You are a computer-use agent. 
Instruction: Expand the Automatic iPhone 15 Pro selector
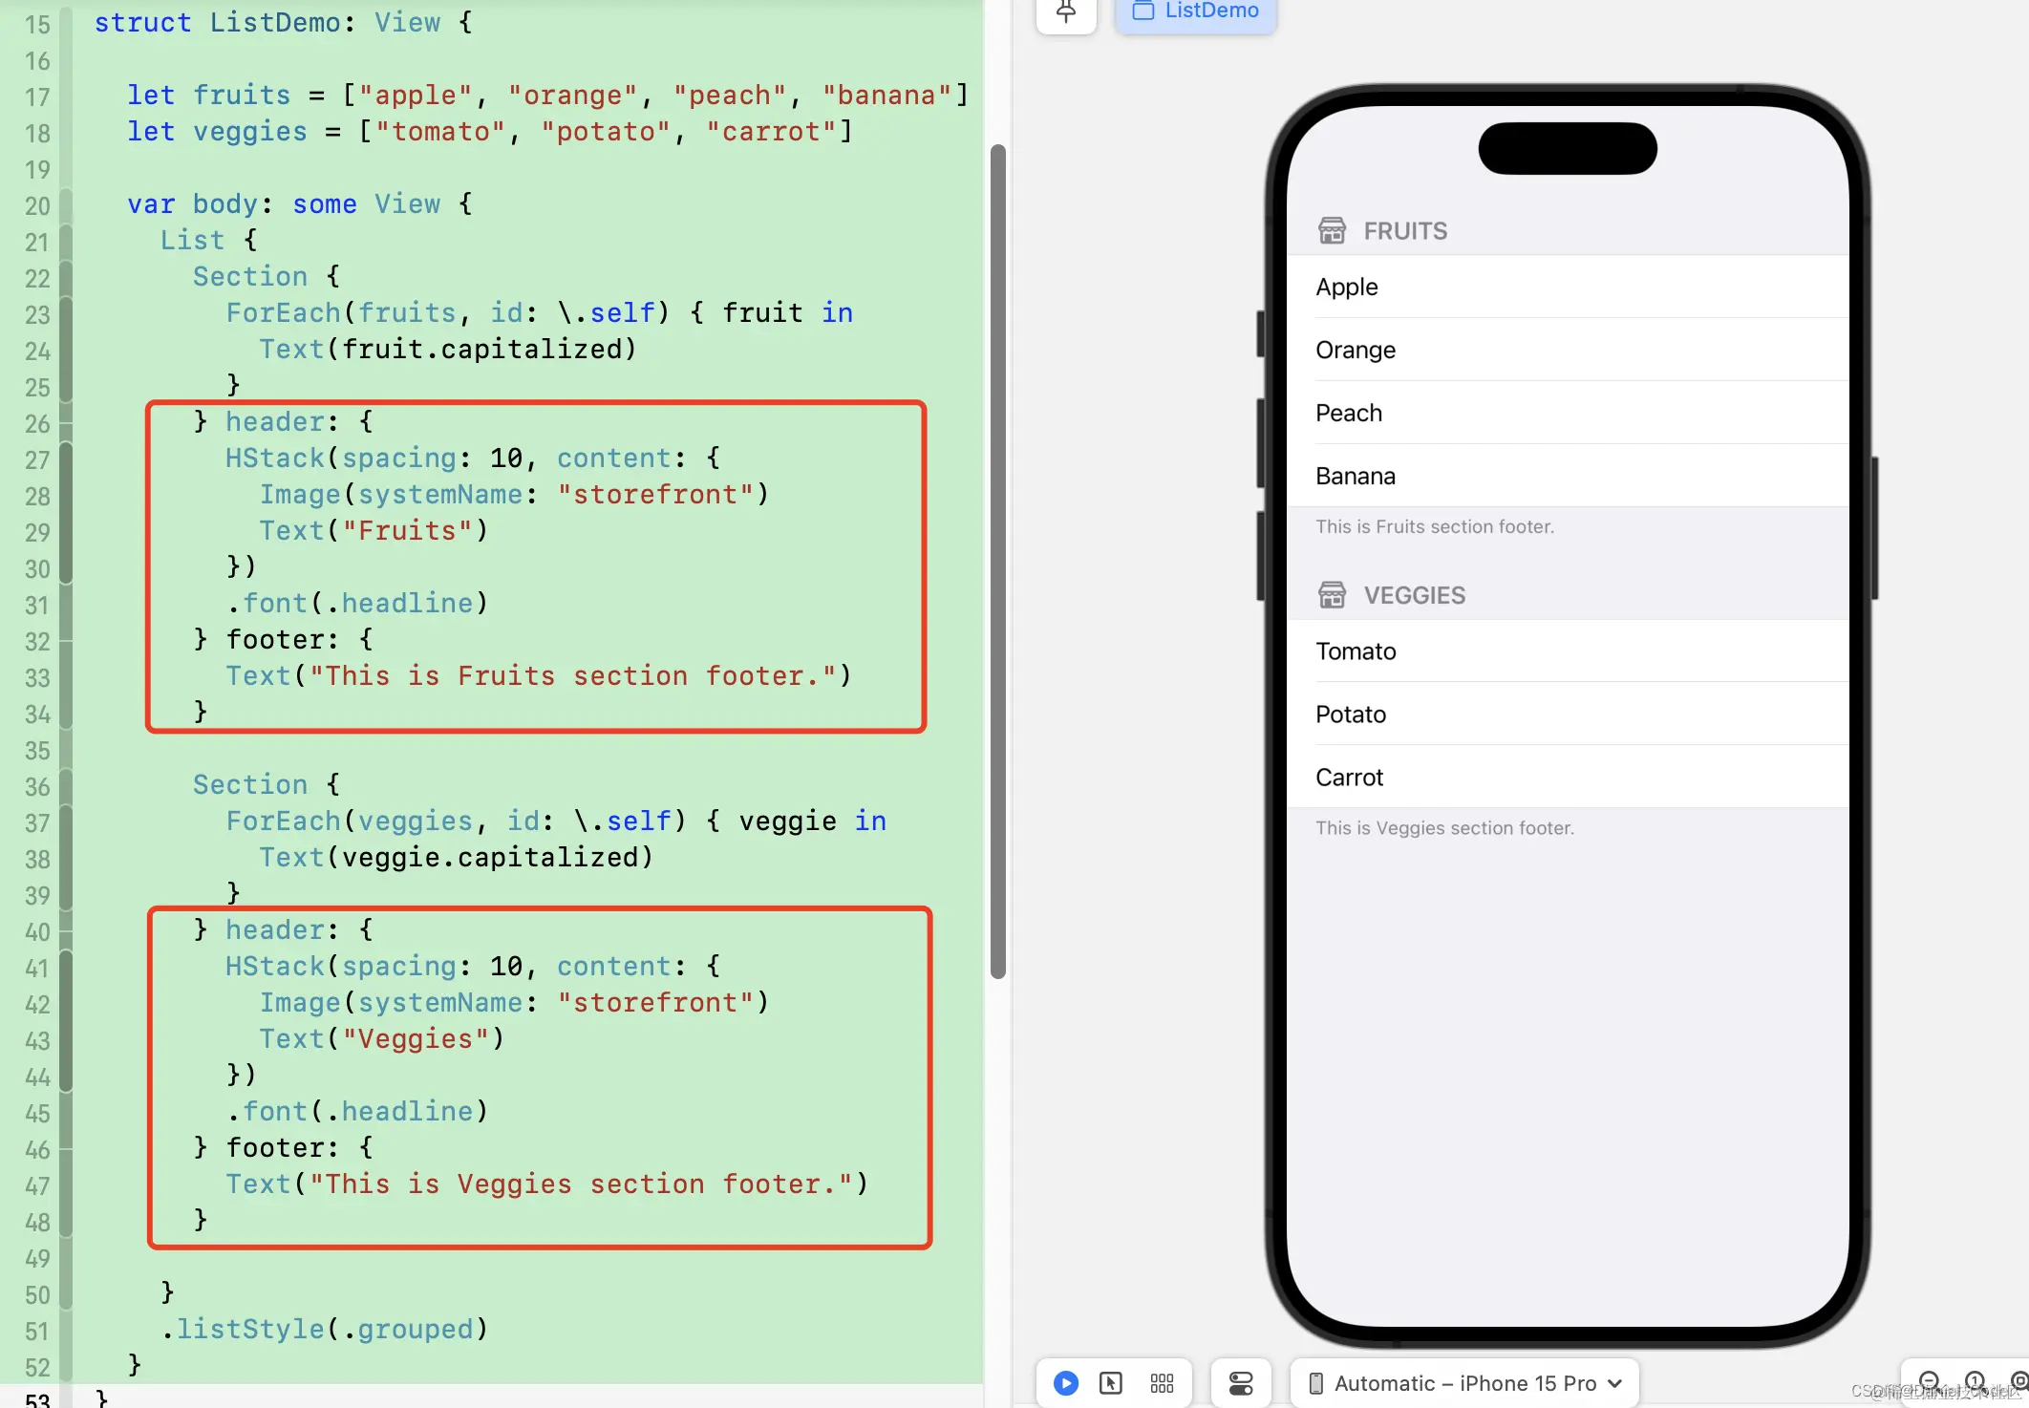click(x=1464, y=1383)
